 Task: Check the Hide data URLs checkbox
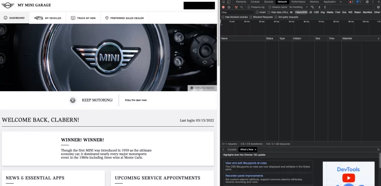point(269,12)
